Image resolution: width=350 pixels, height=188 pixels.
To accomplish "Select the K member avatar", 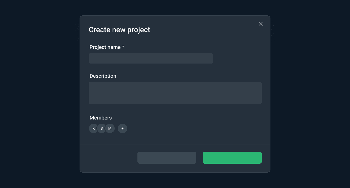I will point(93,128).
